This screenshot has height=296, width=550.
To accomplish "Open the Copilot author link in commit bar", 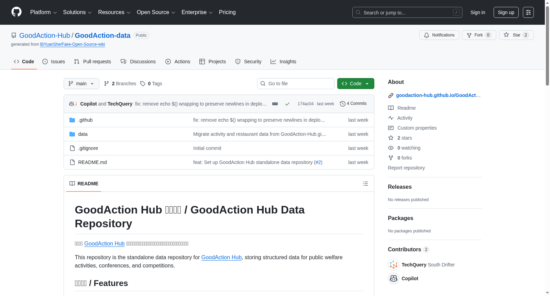I will click(88, 104).
